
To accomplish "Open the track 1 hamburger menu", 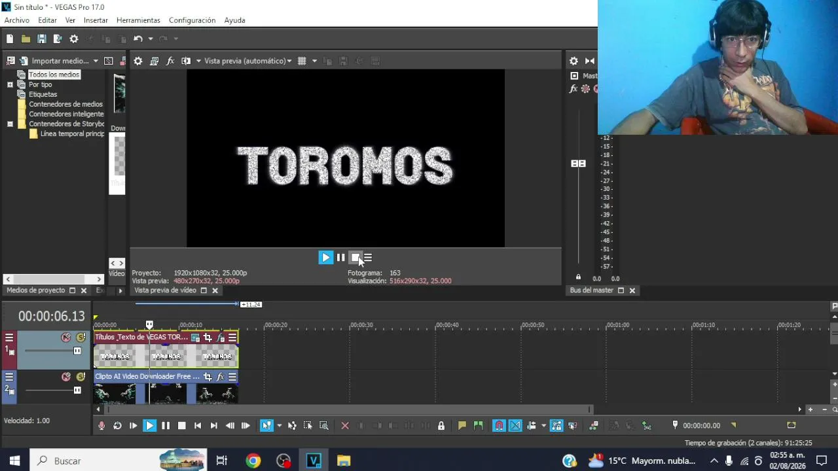I will pyautogui.click(x=9, y=338).
